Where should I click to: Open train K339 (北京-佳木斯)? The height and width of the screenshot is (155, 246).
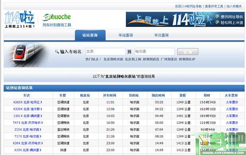click(x=27, y=109)
